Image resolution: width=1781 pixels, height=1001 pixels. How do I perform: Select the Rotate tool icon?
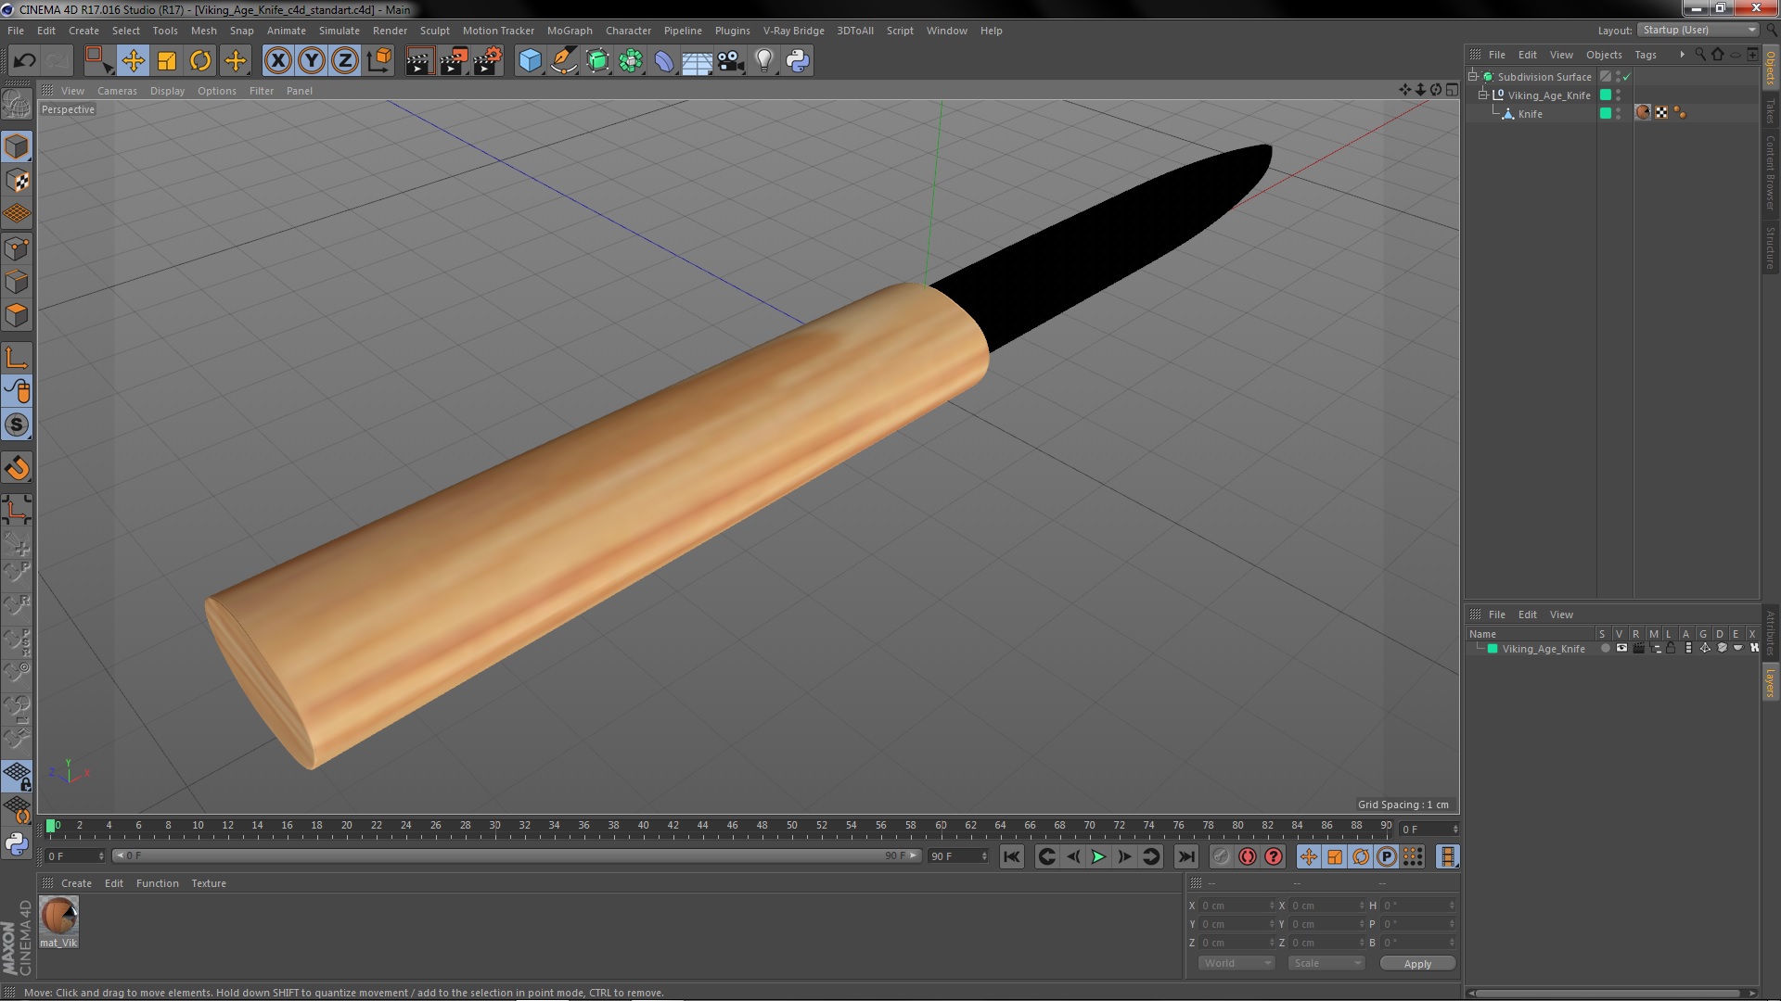pyautogui.click(x=200, y=61)
